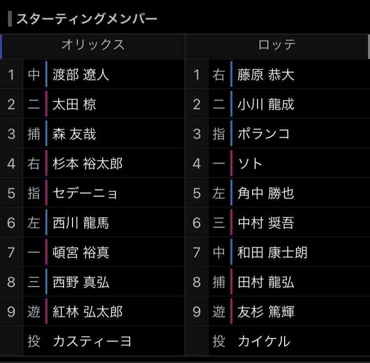Select Lotte leadoff 藤原 恭大

[266, 75]
